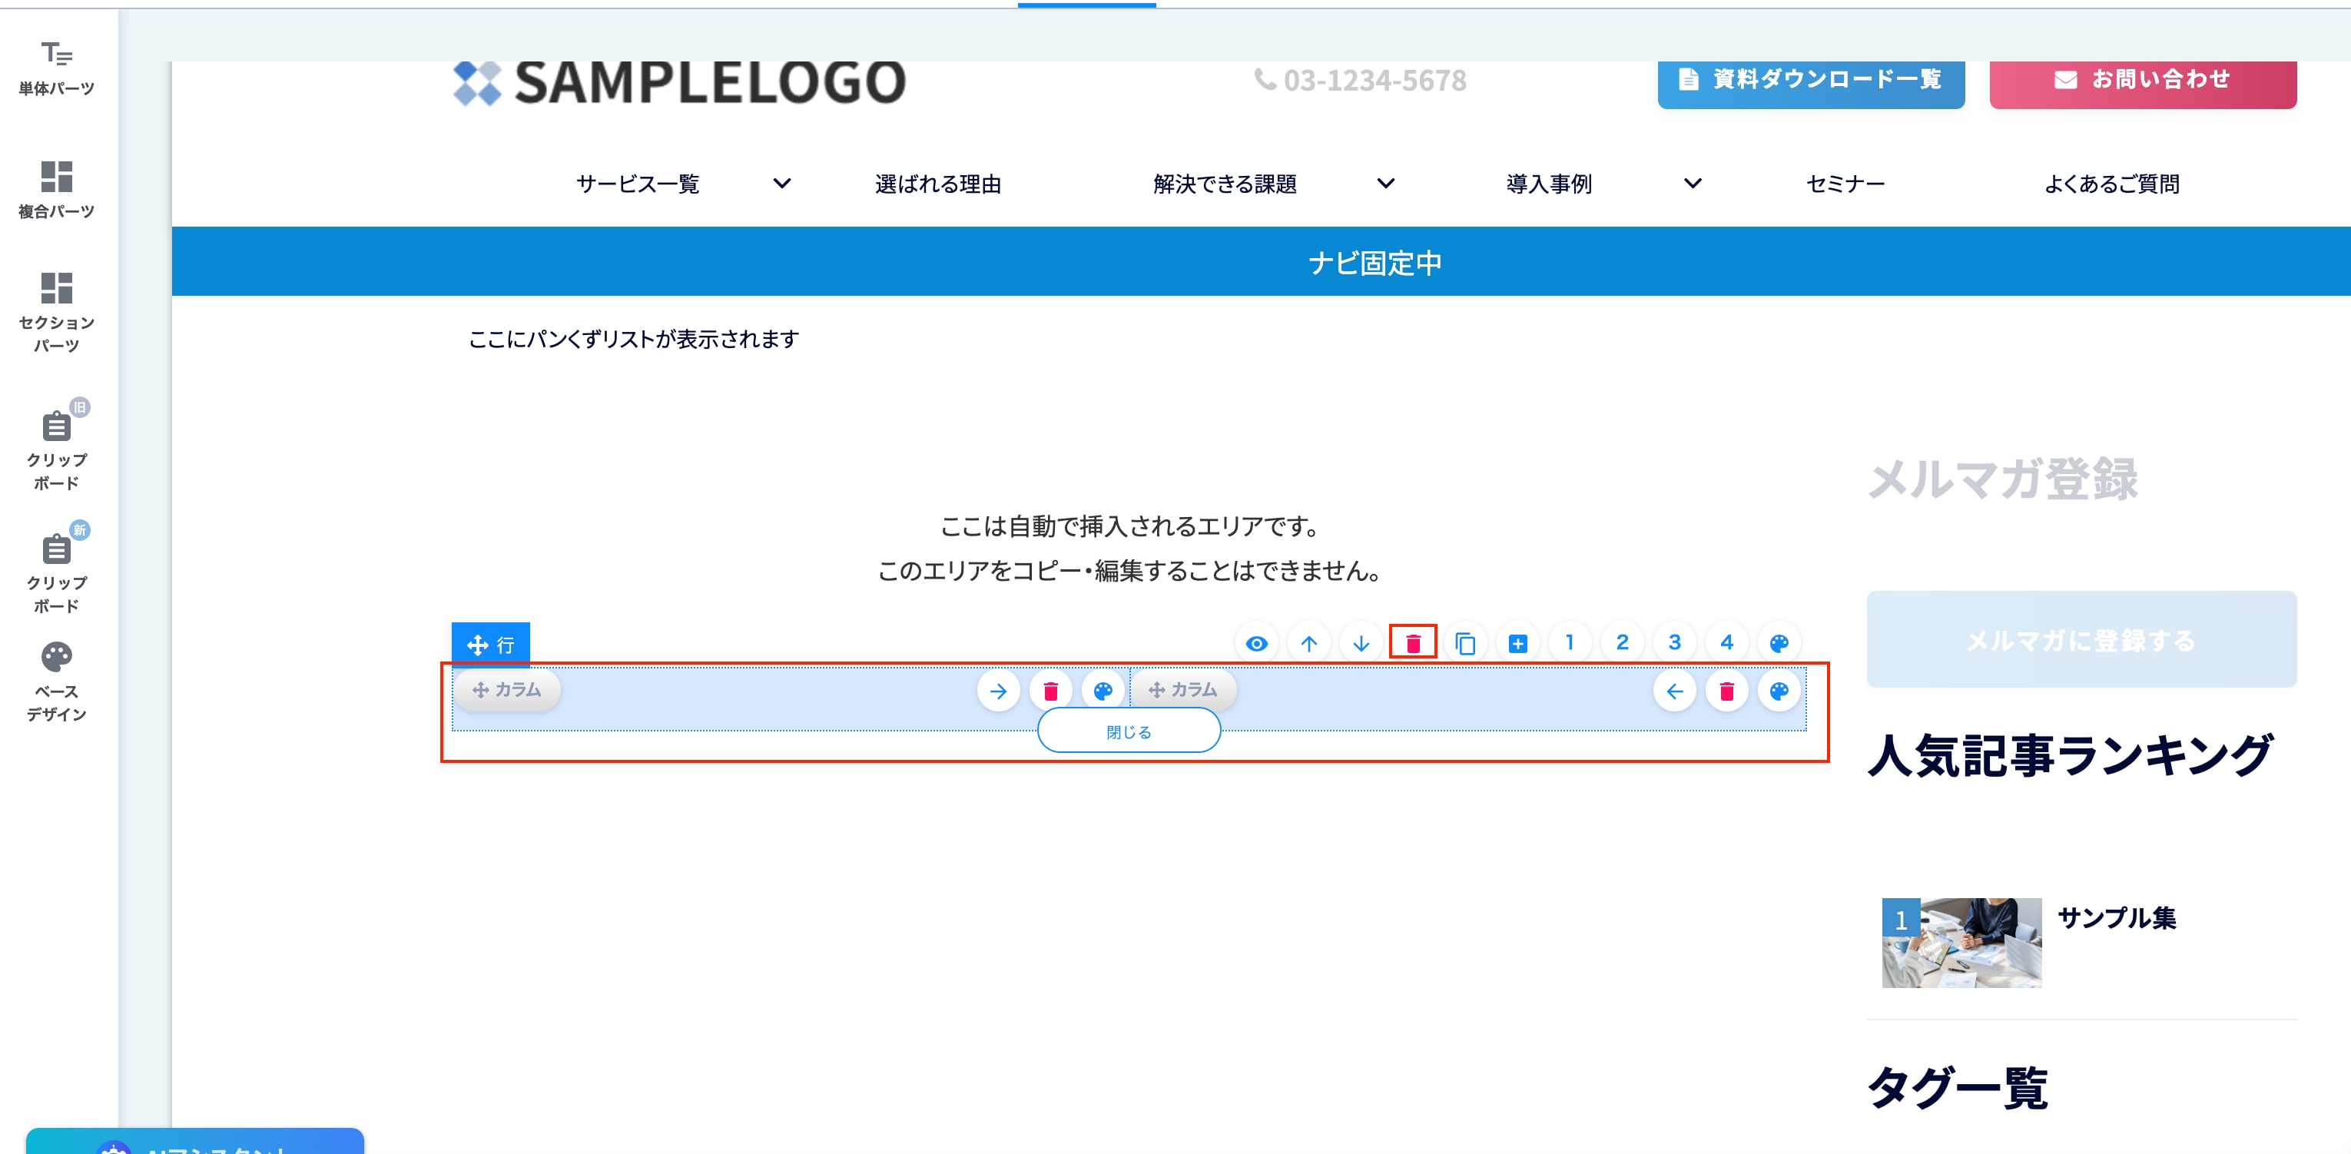
Task: Duplicate the row with the copy icon
Action: click(x=1466, y=644)
